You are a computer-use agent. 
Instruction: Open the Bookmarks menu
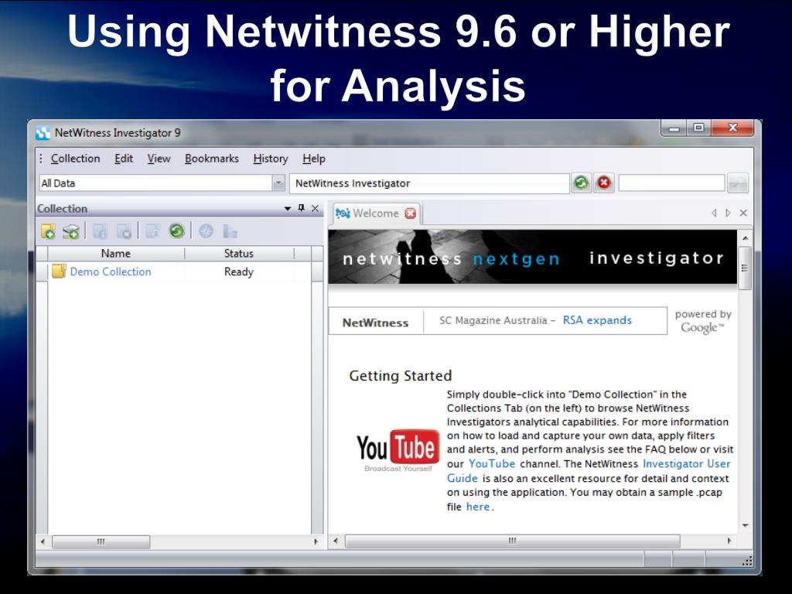(212, 159)
